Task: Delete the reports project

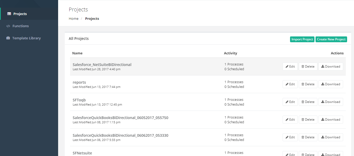Action: click(x=308, y=84)
